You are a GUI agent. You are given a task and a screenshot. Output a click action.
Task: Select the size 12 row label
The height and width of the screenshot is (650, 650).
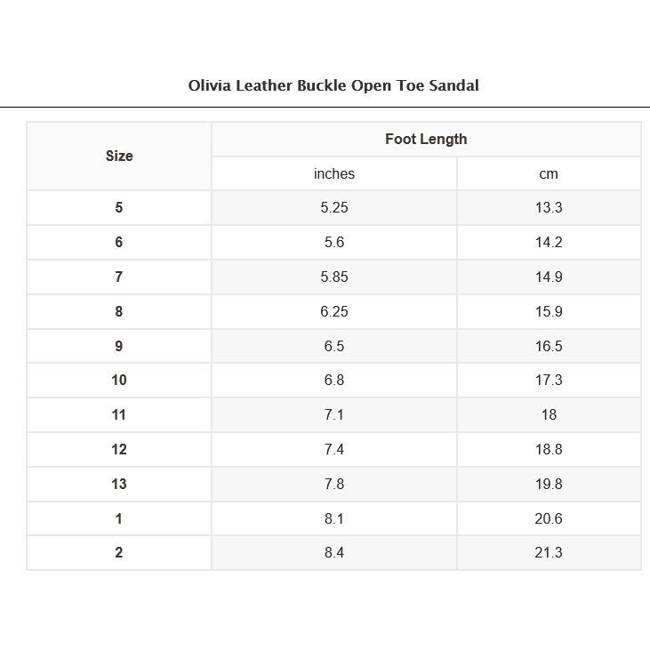tap(119, 449)
